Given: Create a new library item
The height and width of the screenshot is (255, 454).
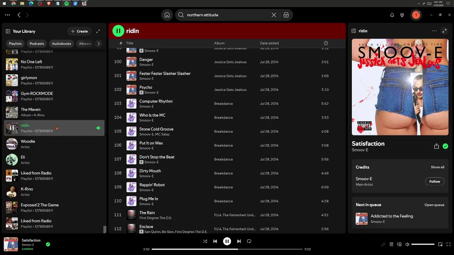Looking at the screenshot, I should click(x=79, y=31).
